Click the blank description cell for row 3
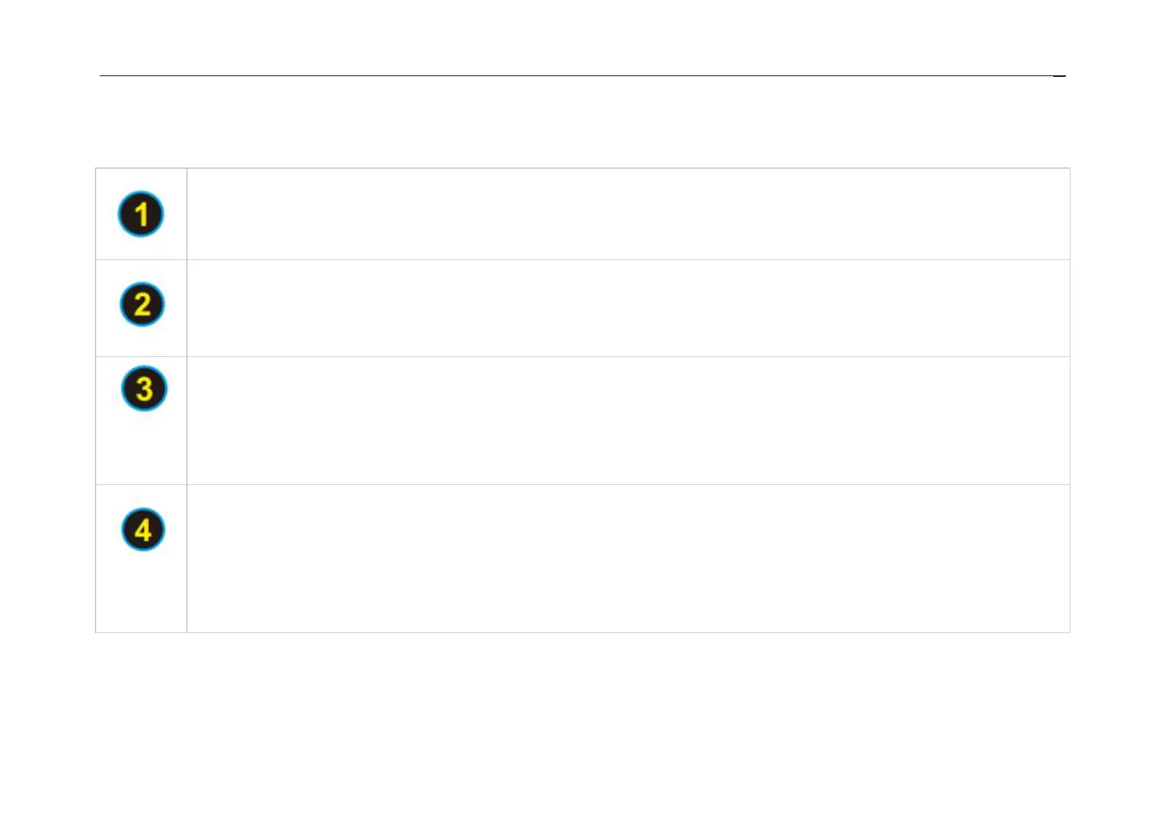Image resolution: width=1166 pixels, height=824 pixels. click(x=627, y=421)
